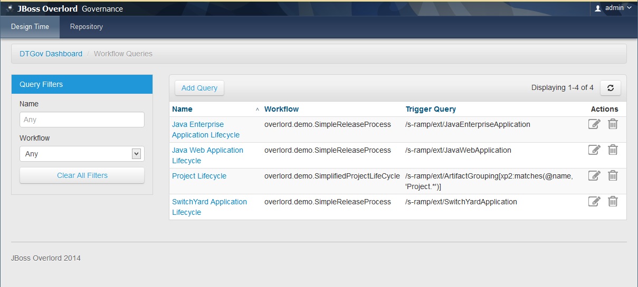Delete the Java Web Application Lifecycle query

613,150
